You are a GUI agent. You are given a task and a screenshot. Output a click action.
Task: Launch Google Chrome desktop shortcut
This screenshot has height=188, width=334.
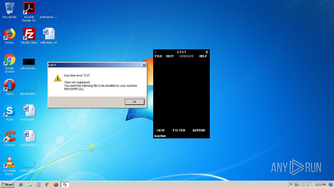coord(9,63)
